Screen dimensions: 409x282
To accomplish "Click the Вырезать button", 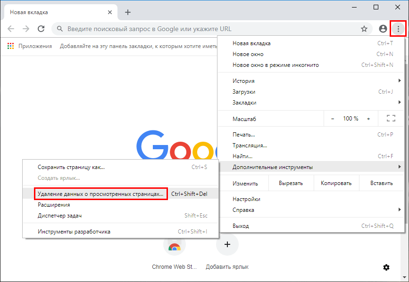I will click(x=291, y=183).
